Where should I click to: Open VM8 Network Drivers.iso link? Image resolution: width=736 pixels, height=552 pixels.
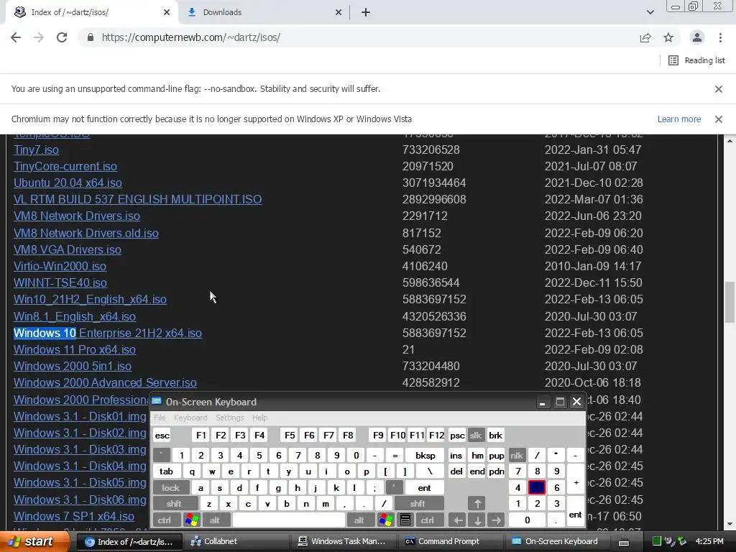pyautogui.click(x=76, y=216)
